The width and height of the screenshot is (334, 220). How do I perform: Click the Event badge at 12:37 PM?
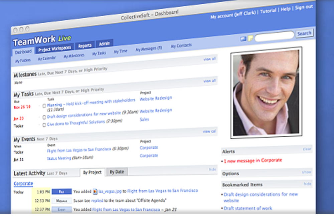point(61,210)
